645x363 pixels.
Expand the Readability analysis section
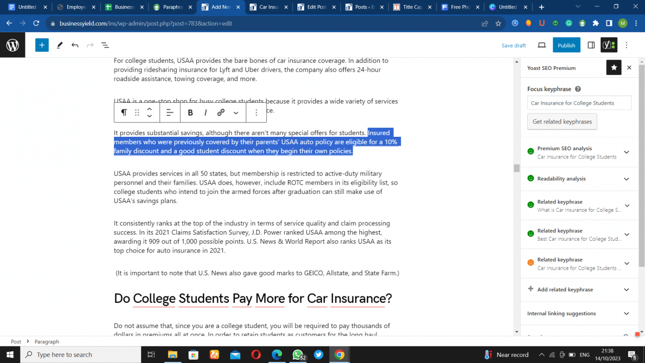626,179
